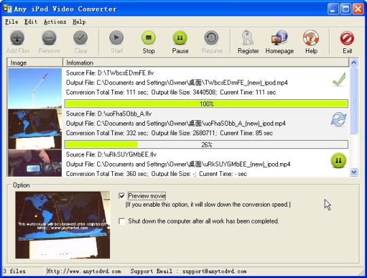Stop the conversion with the Stop icon
This screenshot has height=278, width=367.
[x=148, y=37]
